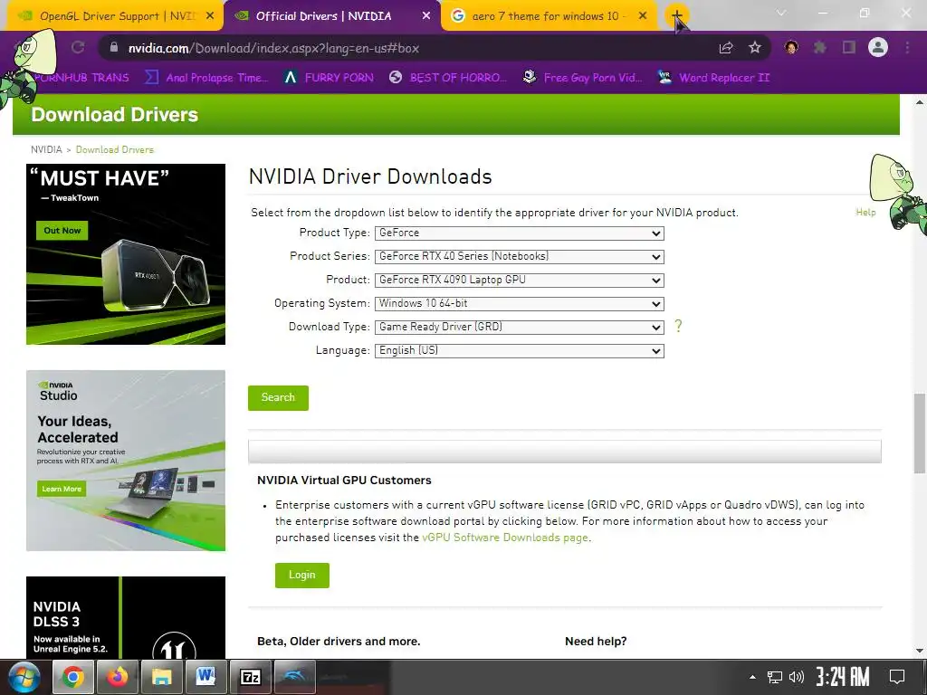Click the page vertical scrollbar thumb
Screen dimensions: 927x695
(920, 433)
